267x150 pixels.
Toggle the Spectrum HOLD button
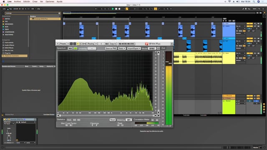[70, 49]
